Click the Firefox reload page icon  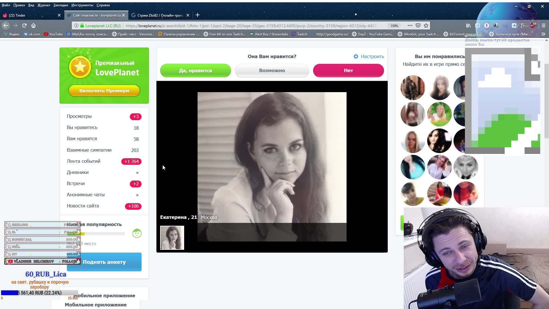click(x=24, y=25)
